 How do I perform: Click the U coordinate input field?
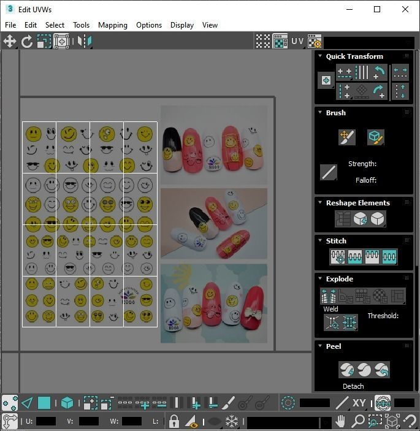click(45, 421)
